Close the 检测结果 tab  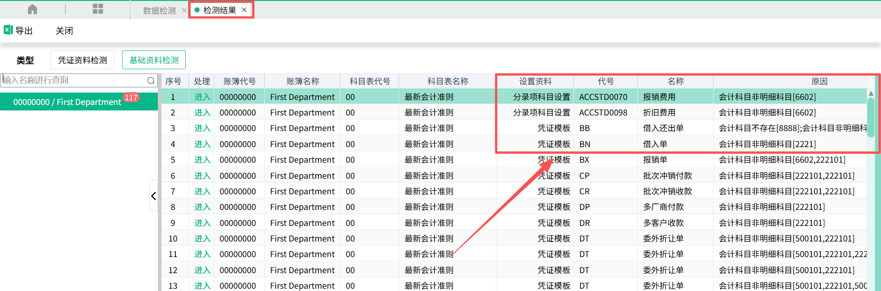(x=244, y=10)
